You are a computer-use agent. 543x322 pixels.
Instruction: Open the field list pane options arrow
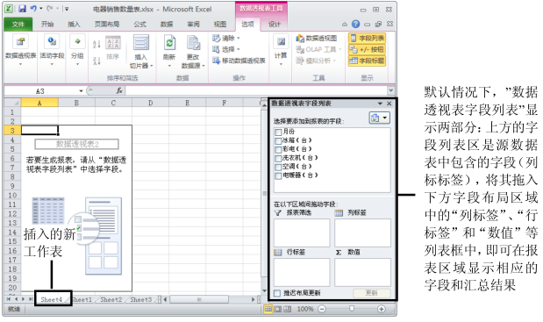click(380, 104)
